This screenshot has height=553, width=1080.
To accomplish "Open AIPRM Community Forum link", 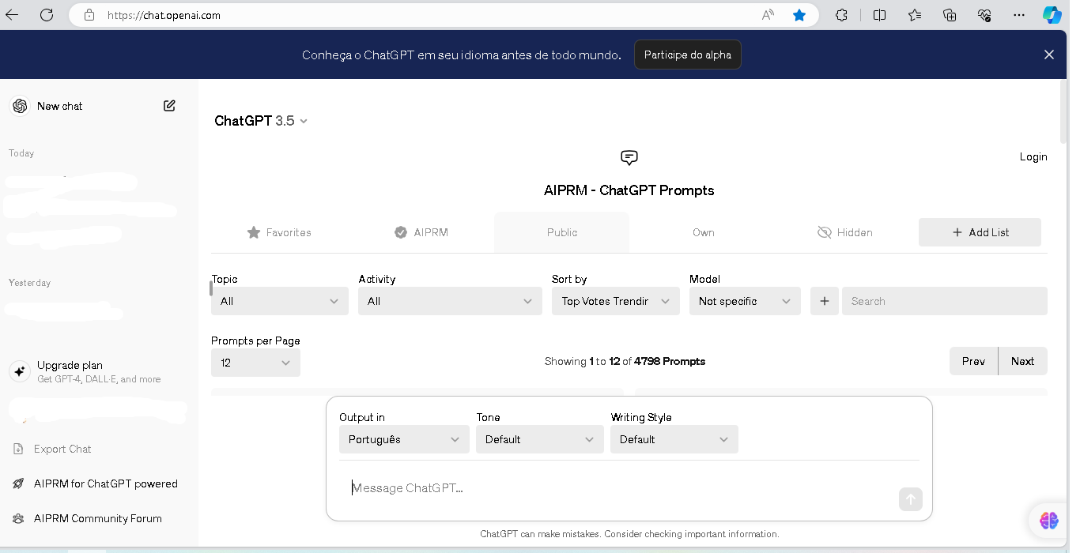I will [98, 518].
